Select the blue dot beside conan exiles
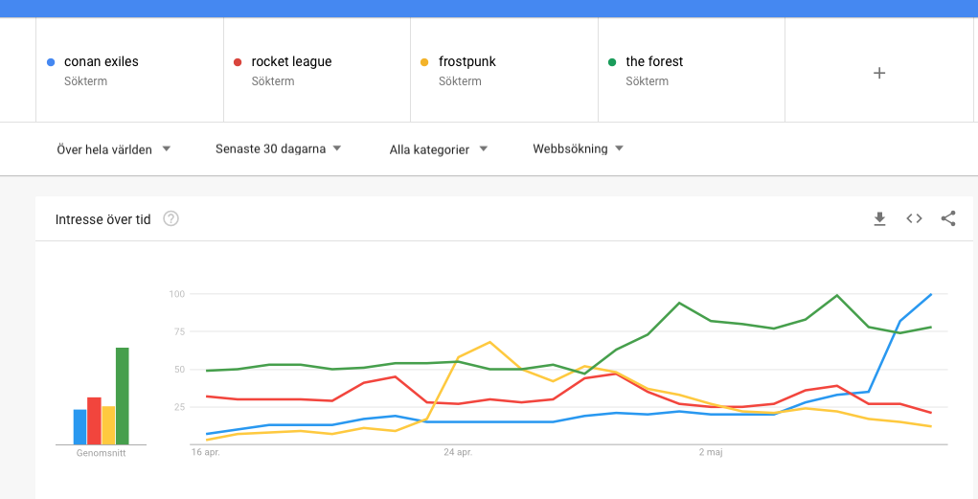This screenshot has height=499, width=978. point(51,62)
